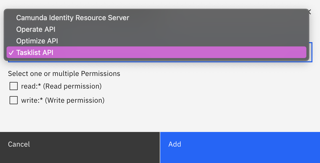Click the "read:* (Read permission)" label
320x163 pixels.
click(x=61, y=86)
